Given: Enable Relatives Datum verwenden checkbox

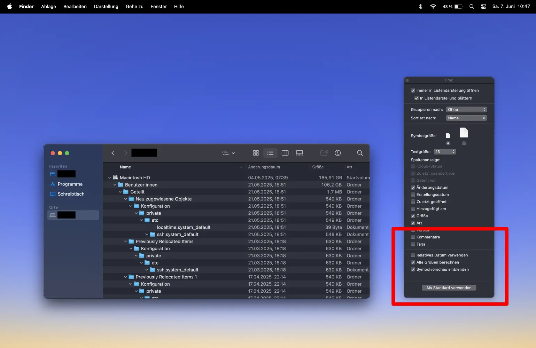Looking at the screenshot, I should pos(413,255).
